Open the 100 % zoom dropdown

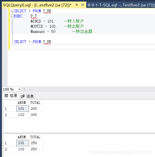19,89
